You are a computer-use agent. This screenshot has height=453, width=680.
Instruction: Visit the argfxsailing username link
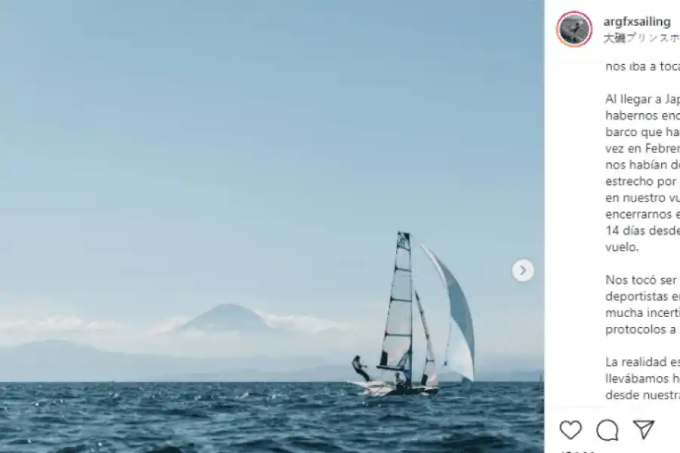[x=637, y=21]
